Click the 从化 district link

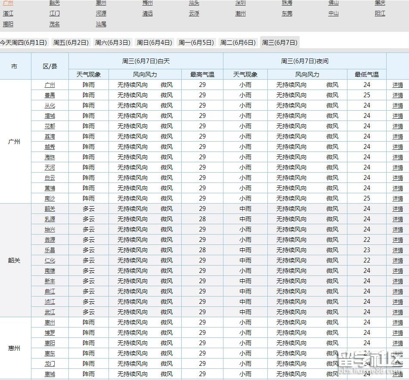point(50,105)
